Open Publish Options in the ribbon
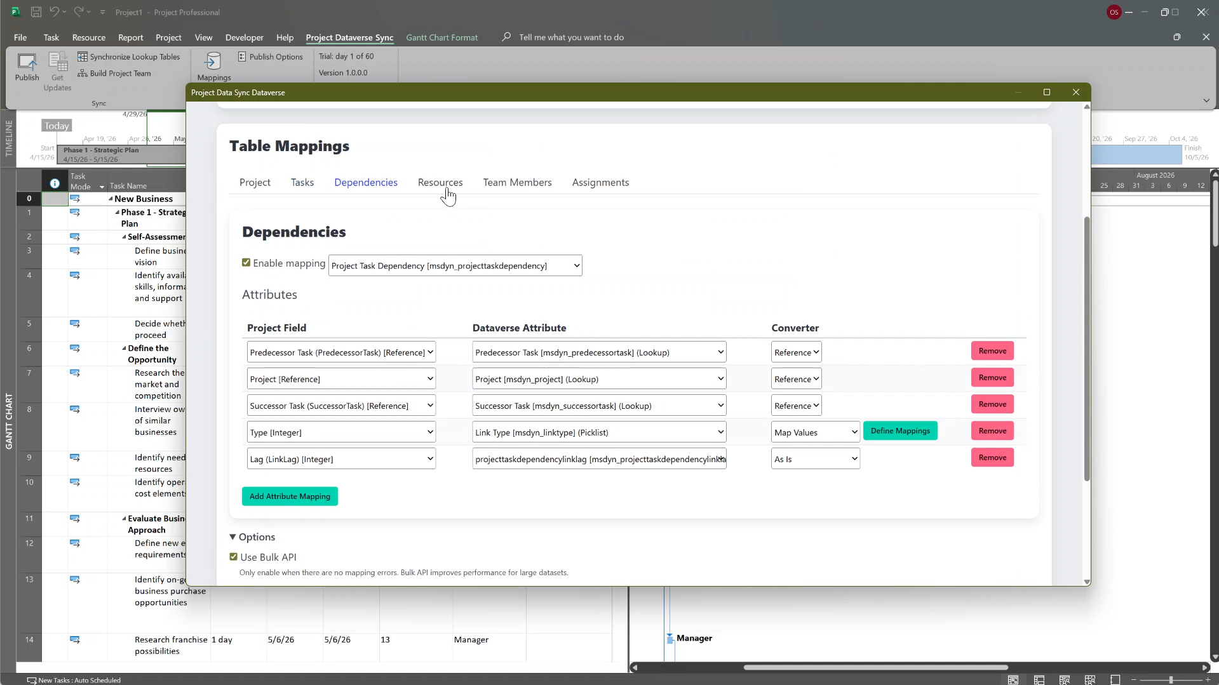1219x685 pixels. tap(270, 57)
